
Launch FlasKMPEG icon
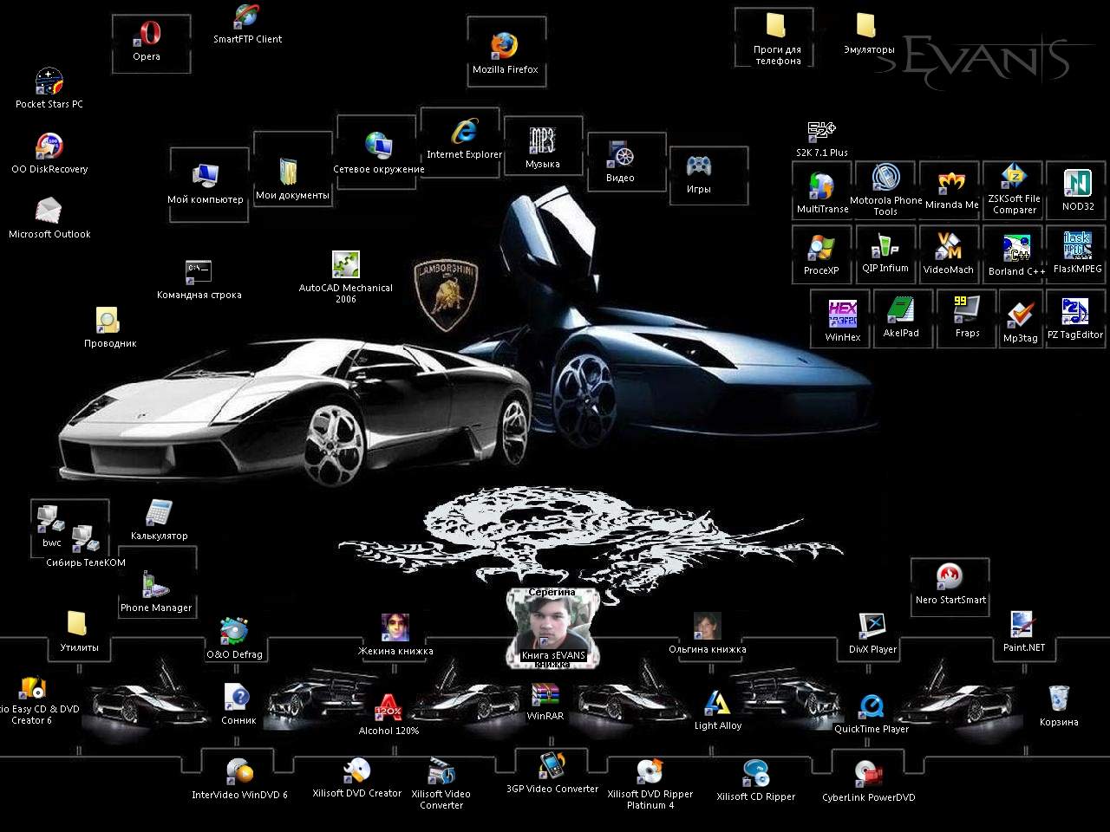(x=1077, y=246)
